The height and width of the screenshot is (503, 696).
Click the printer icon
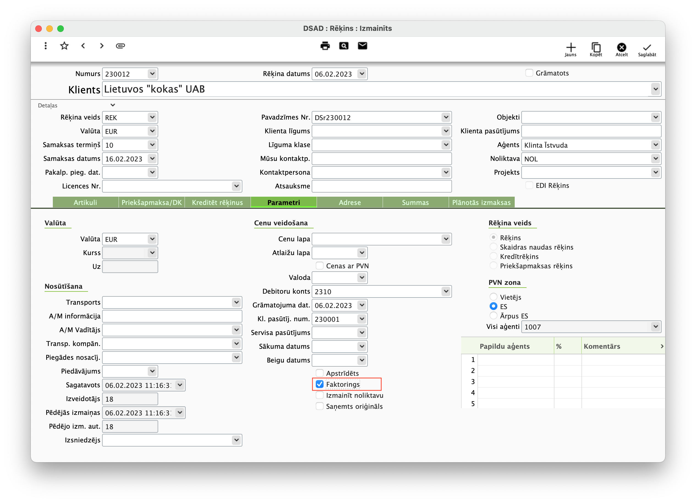325,46
